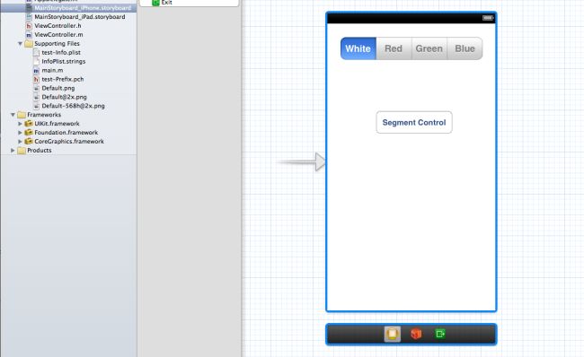This screenshot has height=357, width=584.
Task: Select the Supporting Files folder
Action: [57, 44]
